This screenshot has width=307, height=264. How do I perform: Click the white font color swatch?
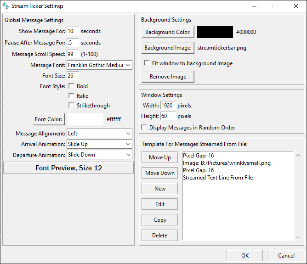85,119
